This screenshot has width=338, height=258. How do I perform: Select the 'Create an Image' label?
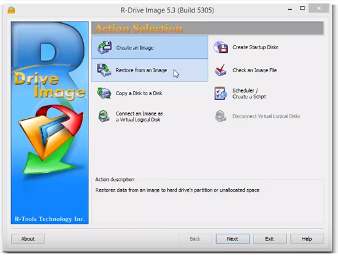(135, 47)
